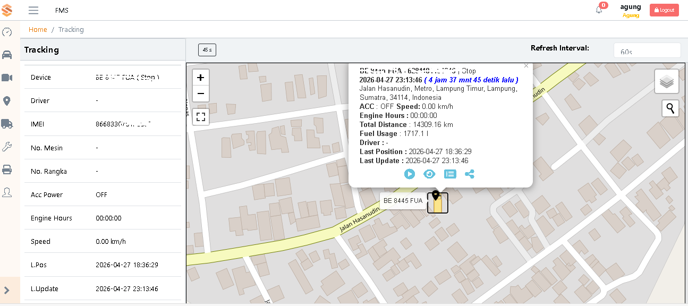Click the red Logout button
This screenshot has width=688, height=306.
click(x=664, y=10)
